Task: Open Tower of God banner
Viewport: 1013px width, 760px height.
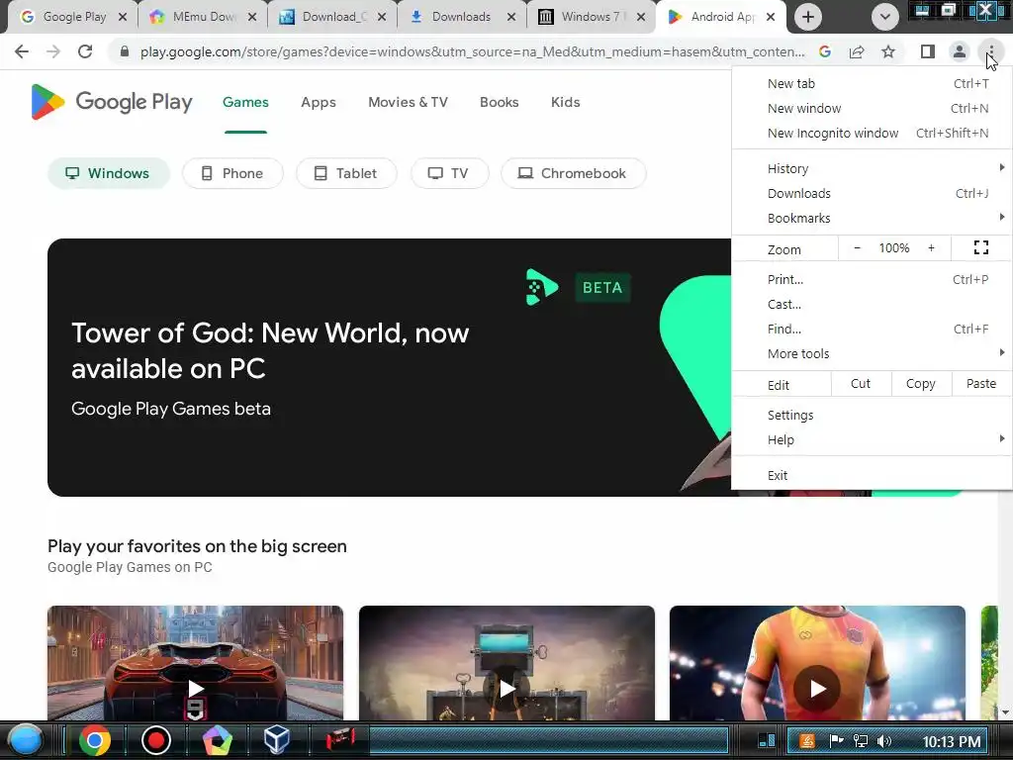Action: 389,367
